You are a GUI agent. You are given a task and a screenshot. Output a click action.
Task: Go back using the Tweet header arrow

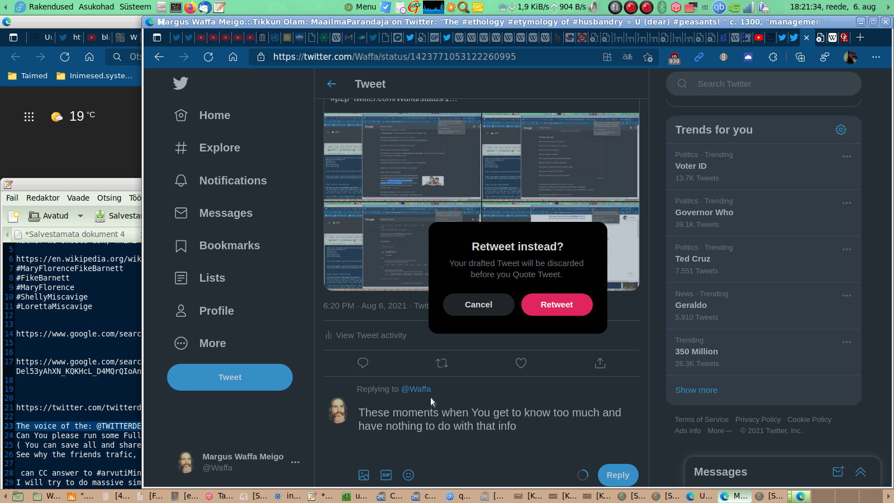[331, 84]
